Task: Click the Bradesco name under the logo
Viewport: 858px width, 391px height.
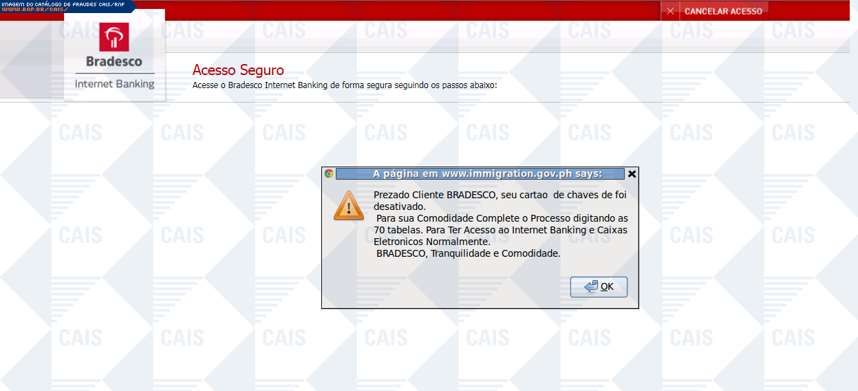Action: tap(114, 61)
